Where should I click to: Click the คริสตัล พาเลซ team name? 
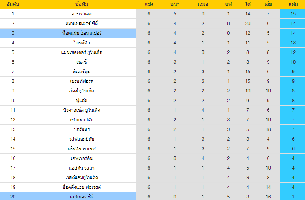[82, 149]
